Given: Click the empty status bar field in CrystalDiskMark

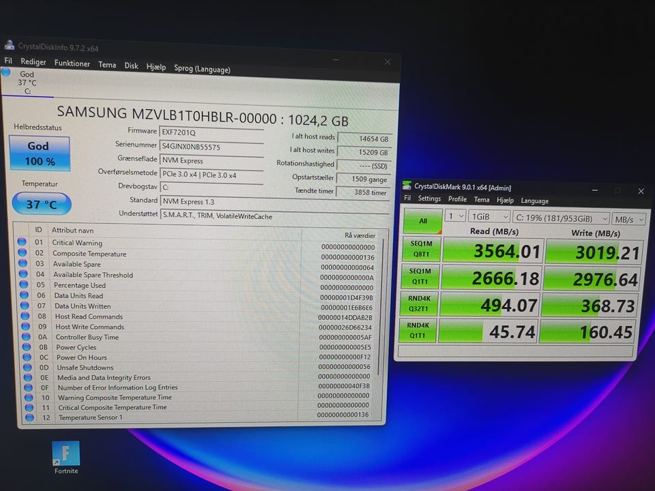Looking at the screenshot, I should tap(516, 351).
